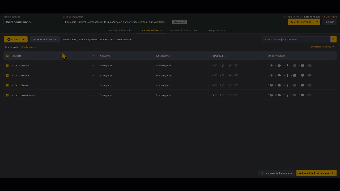Click the Publicar button
Viewport: 340px width, 191px height.
pos(329,22)
